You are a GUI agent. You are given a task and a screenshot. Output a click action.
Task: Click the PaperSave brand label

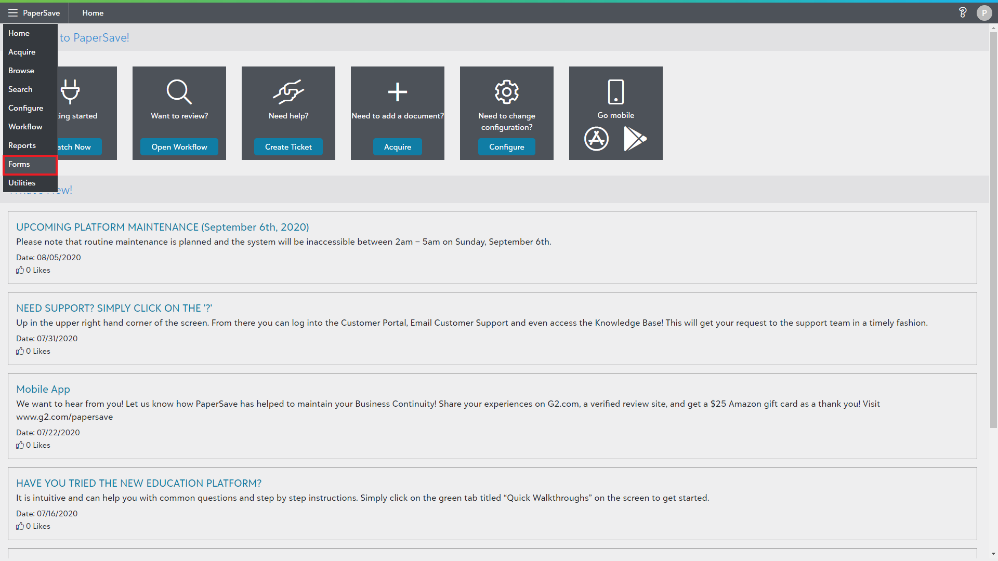42,13
